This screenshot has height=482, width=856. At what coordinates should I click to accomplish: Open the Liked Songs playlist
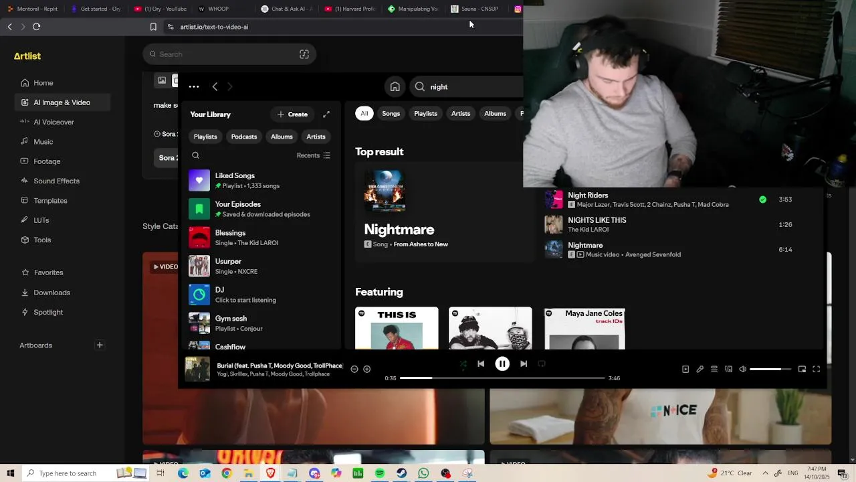point(261,181)
